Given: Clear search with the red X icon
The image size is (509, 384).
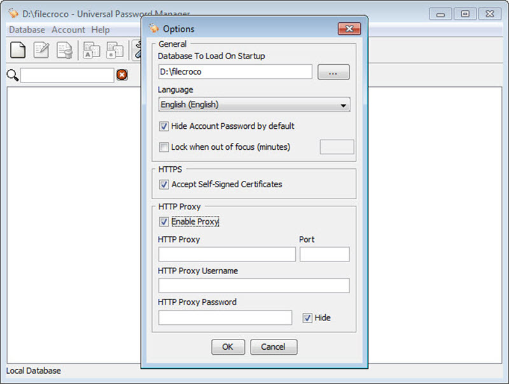Looking at the screenshot, I should (122, 75).
